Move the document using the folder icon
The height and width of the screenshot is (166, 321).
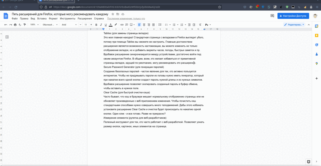[x=118, y=14]
